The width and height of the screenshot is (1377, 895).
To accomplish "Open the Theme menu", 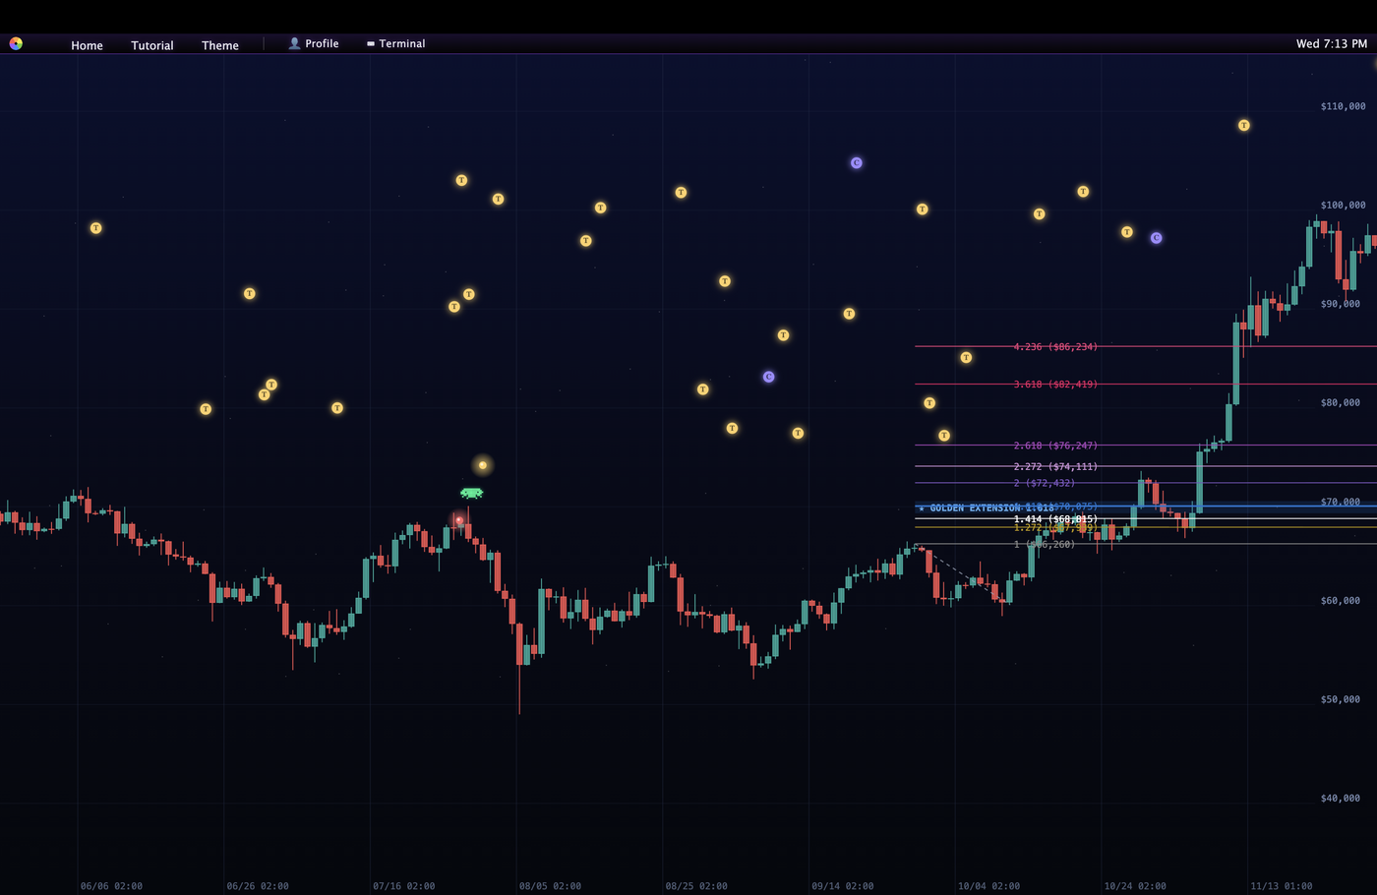I will click(220, 45).
